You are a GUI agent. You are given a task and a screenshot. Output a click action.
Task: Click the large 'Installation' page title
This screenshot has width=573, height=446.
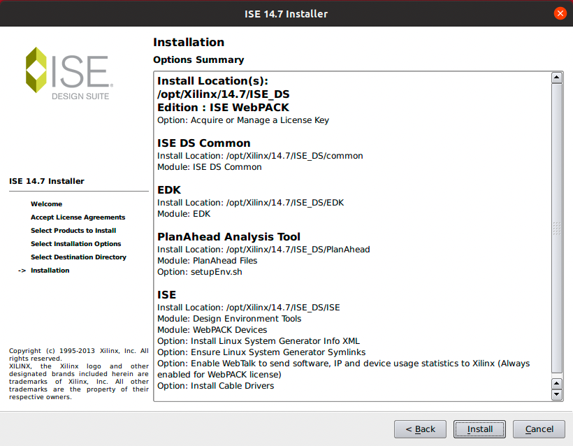(x=189, y=43)
